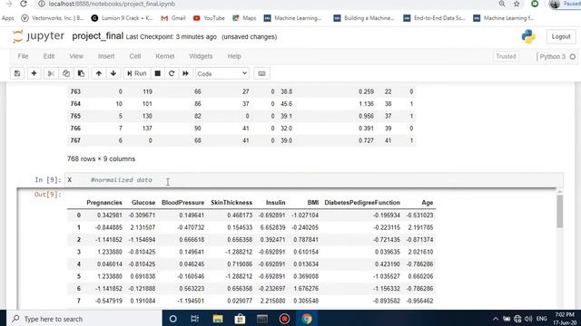This screenshot has height=326, width=581.
Task: Open the Apps bookmarks shortcut
Action: click(x=8, y=18)
